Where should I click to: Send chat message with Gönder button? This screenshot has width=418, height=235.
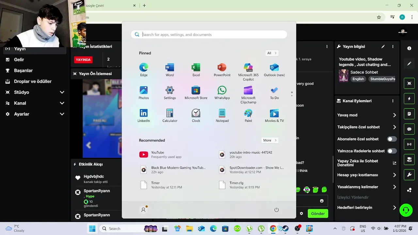pyautogui.click(x=318, y=213)
